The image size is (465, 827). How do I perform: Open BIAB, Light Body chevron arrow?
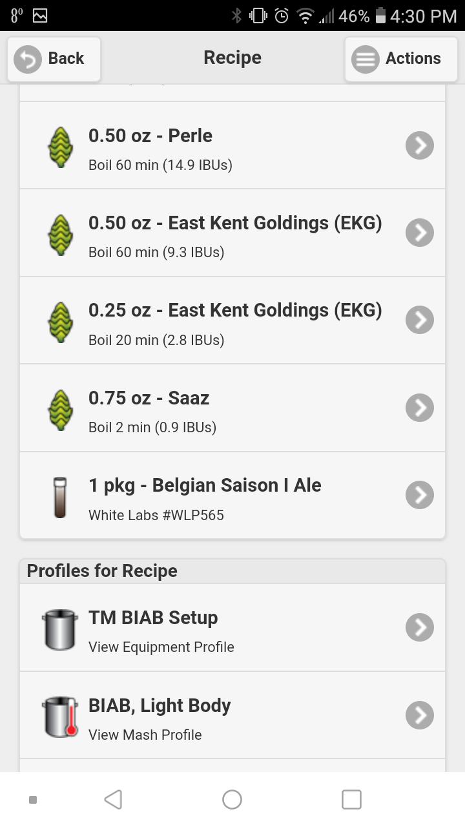click(420, 715)
